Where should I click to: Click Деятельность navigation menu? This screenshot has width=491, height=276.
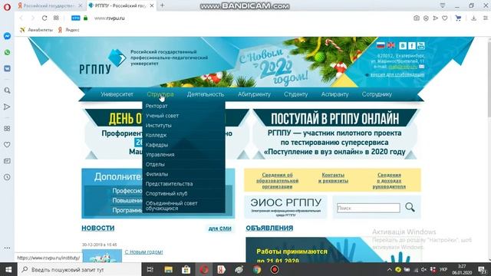pos(206,94)
